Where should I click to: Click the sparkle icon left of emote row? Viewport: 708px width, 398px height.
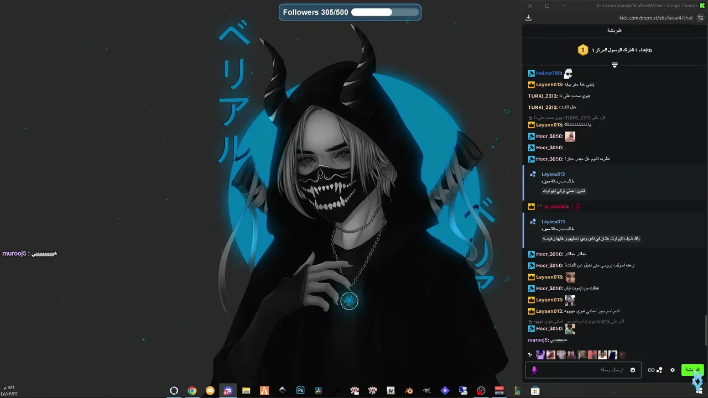530,355
